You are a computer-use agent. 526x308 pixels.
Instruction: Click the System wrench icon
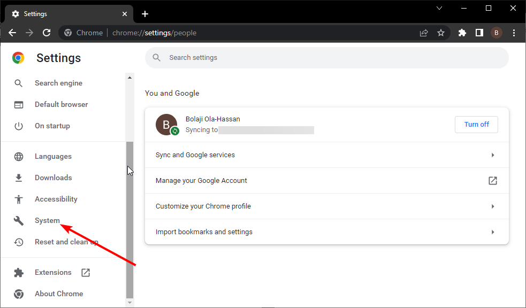pos(19,220)
